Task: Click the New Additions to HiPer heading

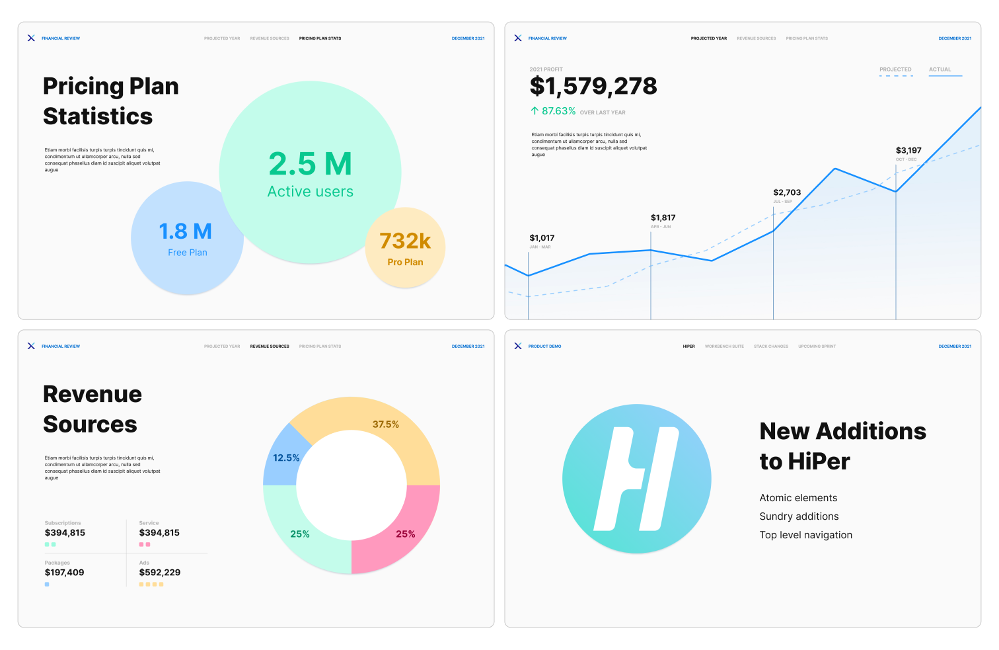Action: [842, 446]
